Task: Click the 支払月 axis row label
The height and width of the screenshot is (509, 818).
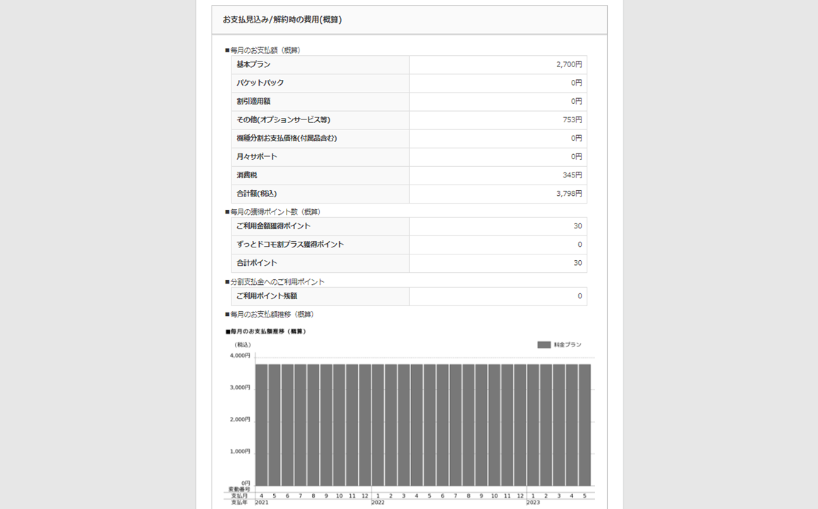Action: [239, 496]
